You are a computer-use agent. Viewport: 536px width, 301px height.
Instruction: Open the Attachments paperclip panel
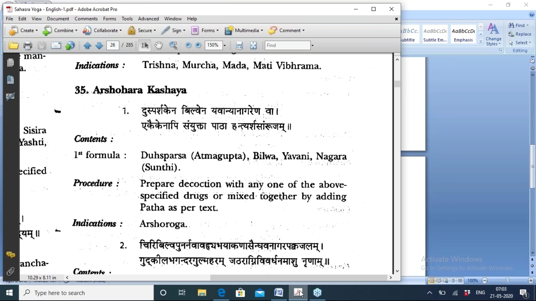pyautogui.click(x=11, y=271)
